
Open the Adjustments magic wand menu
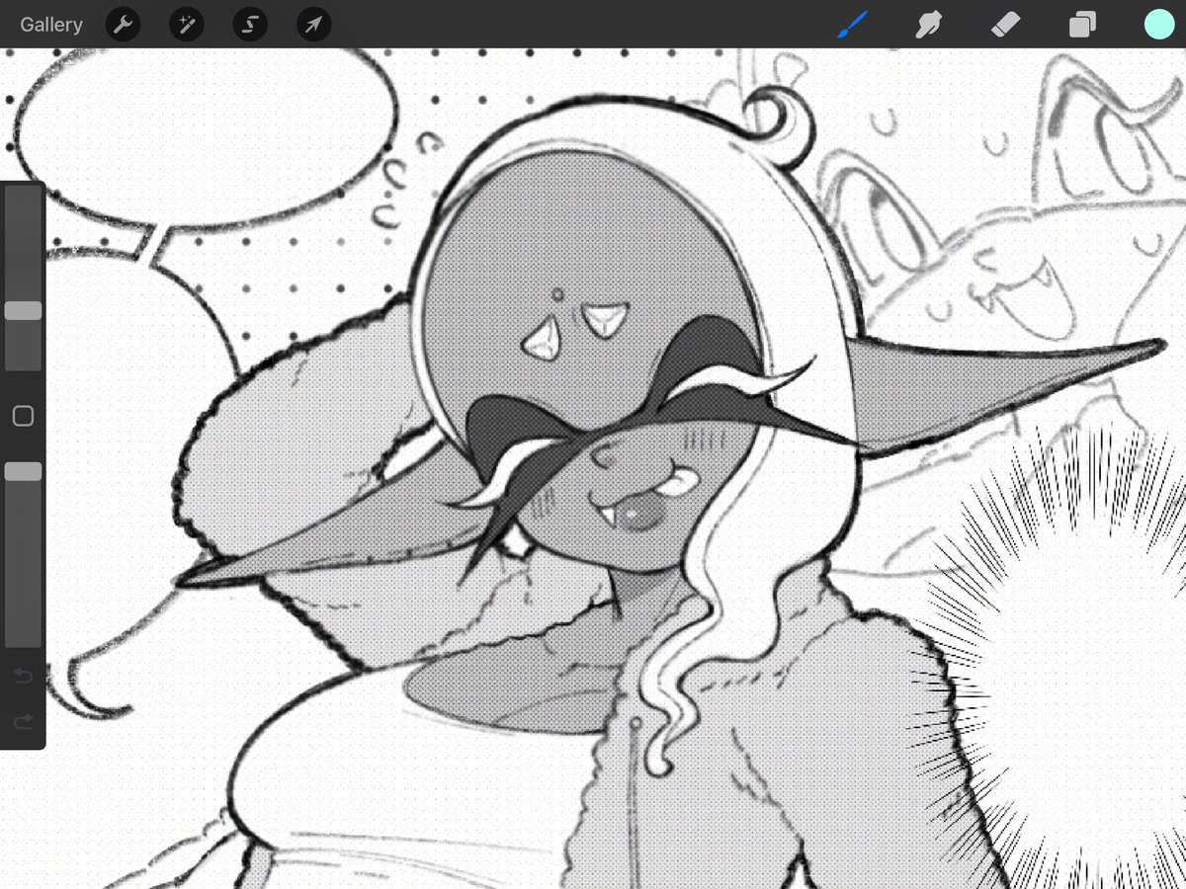point(187,25)
